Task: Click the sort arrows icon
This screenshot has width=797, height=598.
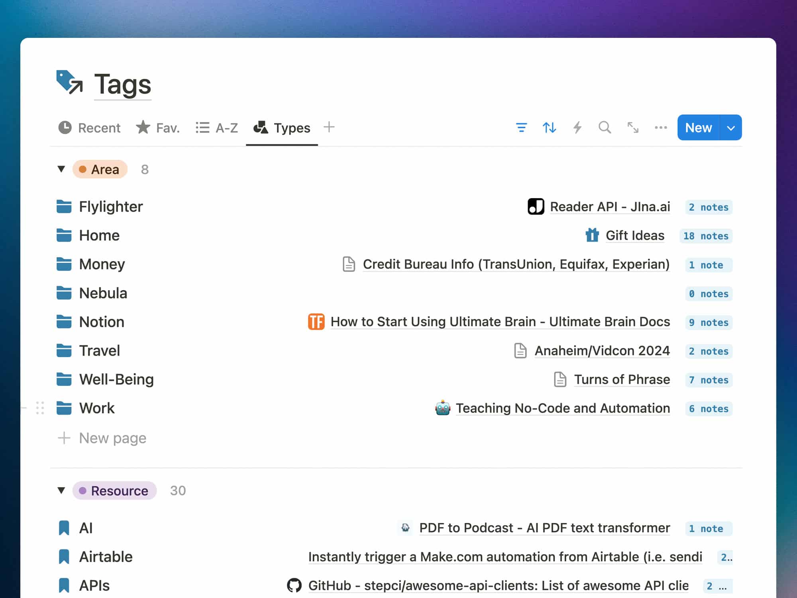Action: tap(549, 128)
